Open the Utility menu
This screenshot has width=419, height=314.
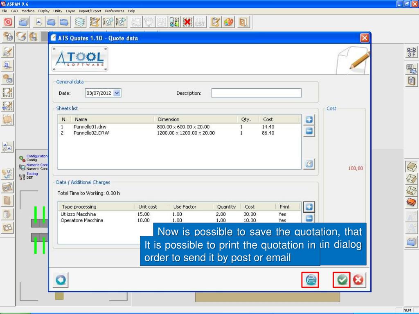tap(58, 11)
